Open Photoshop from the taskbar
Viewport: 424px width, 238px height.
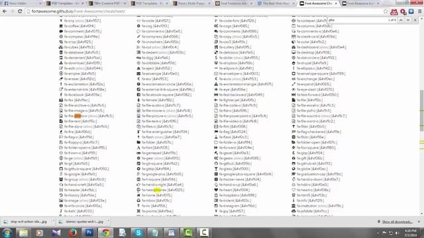pyautogui.click(x=89, y=233)
